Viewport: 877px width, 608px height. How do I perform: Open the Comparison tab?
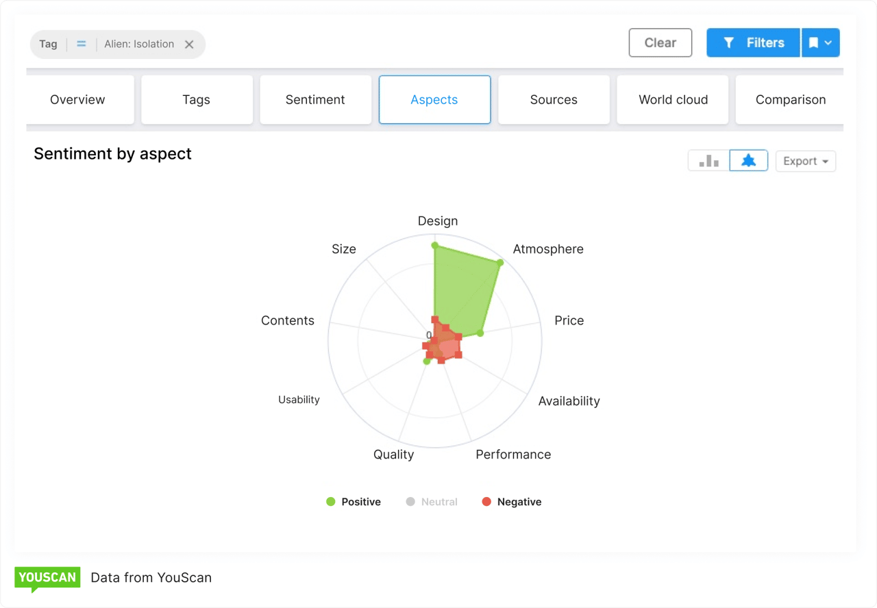[790, 99]
